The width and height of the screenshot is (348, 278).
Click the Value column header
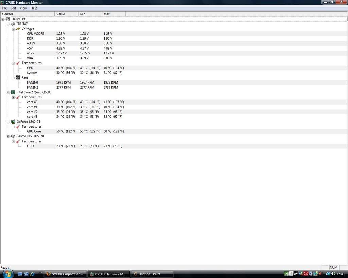click(x=66, y=14)
